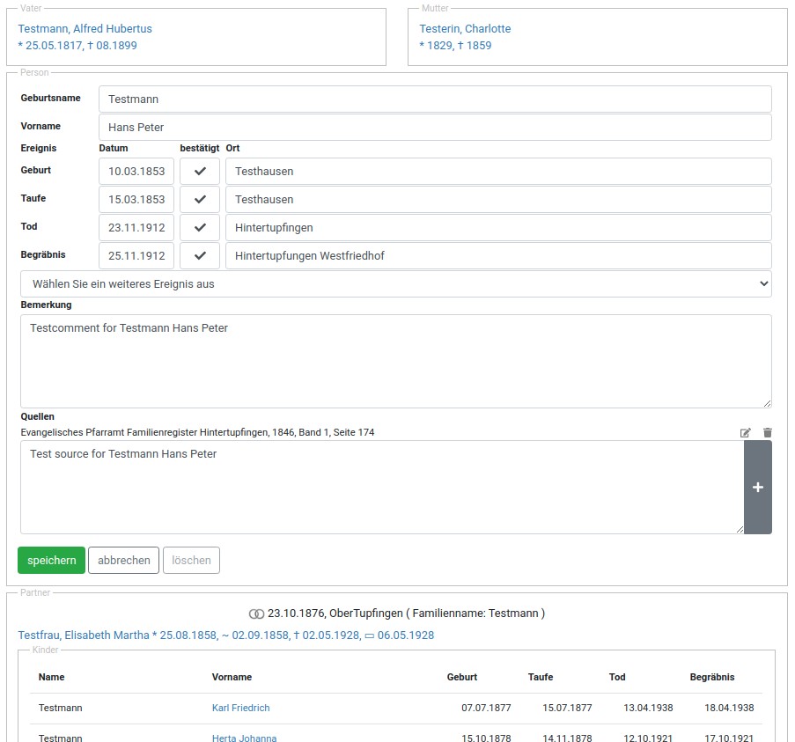Click the Vorname column header in Kinder

pyautogui.click(x=232, y=677)
